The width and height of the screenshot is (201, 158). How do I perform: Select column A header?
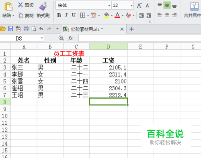pos(24,47)
